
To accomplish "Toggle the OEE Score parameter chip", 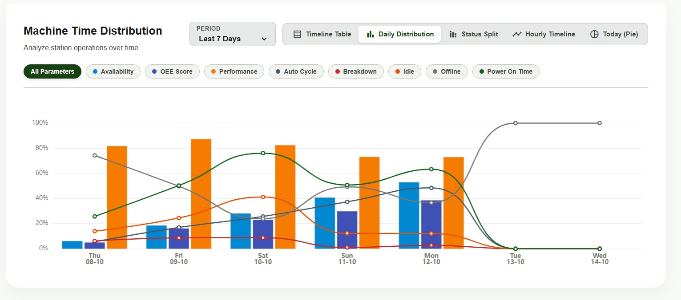I will pyautogui.click(x=172, y=71).
